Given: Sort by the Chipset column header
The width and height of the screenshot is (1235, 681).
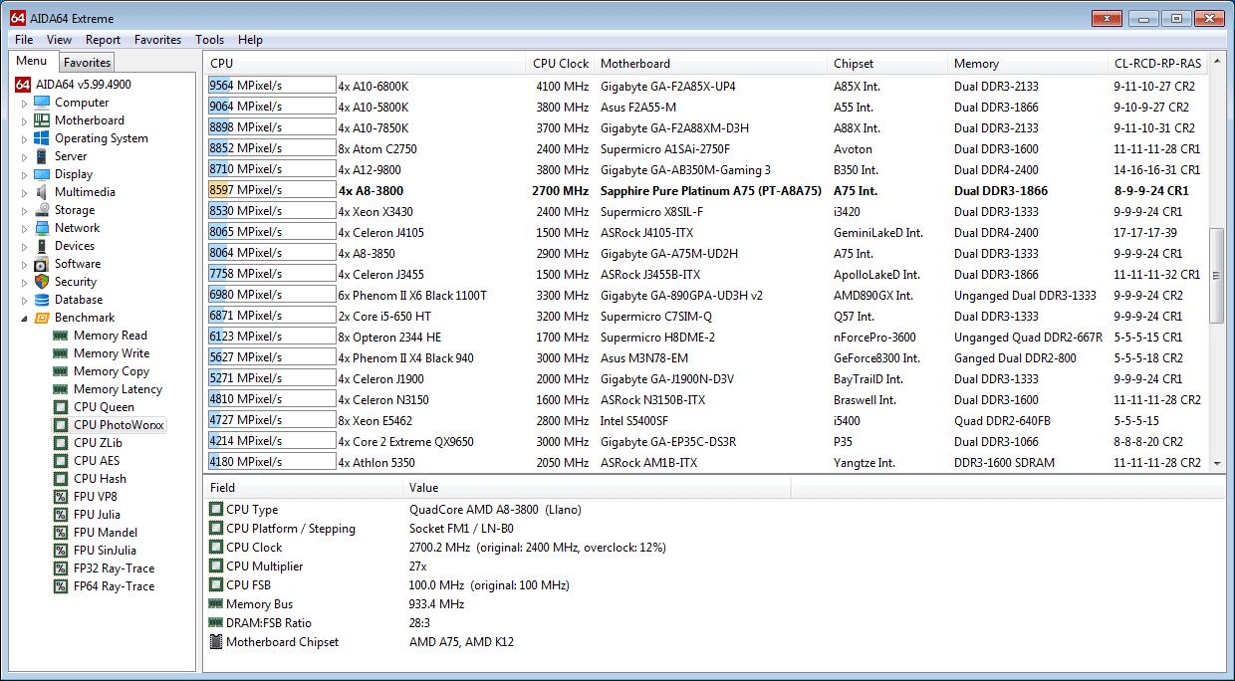Looking at the screenshot, I should coord(886,64).
